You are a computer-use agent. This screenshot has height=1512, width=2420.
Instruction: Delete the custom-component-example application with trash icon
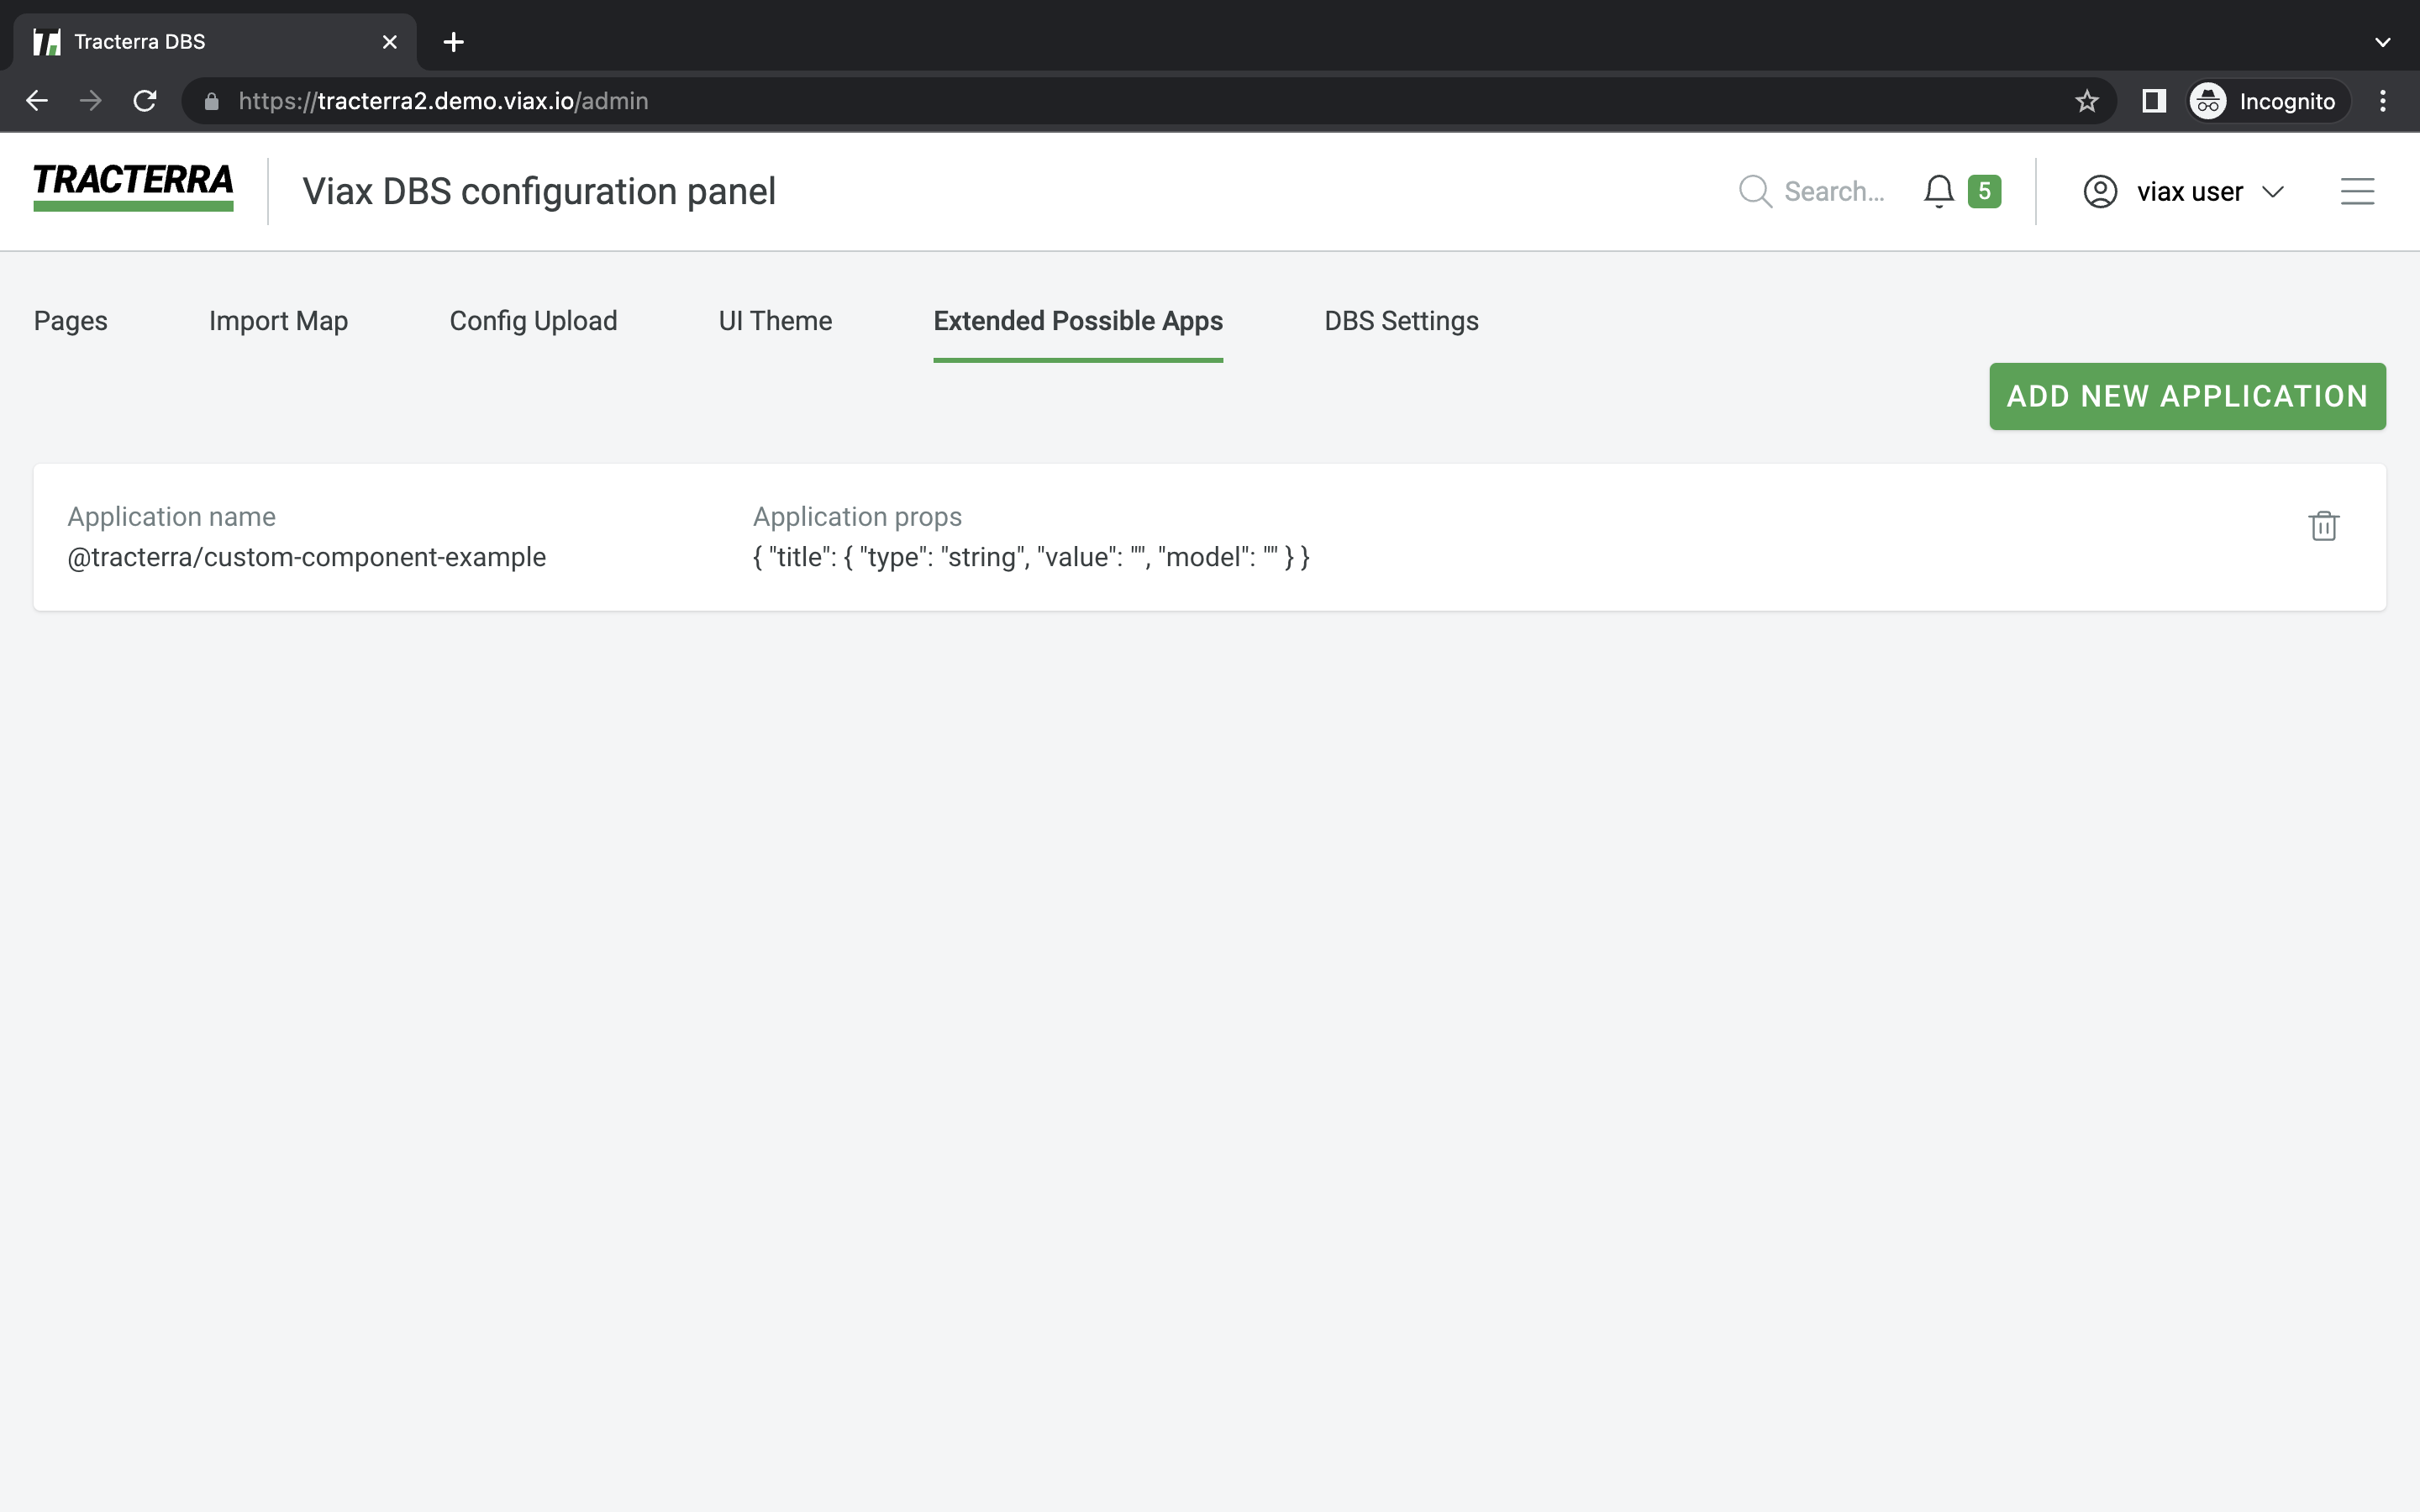[x=2323, y=525]
